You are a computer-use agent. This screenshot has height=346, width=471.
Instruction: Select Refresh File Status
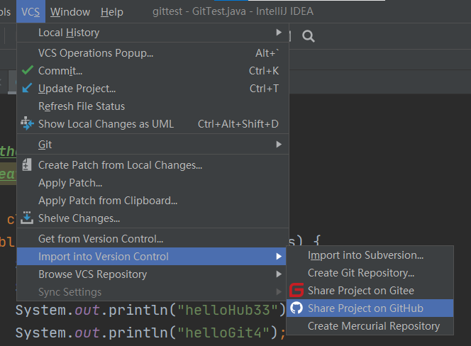tap(153, 106)
